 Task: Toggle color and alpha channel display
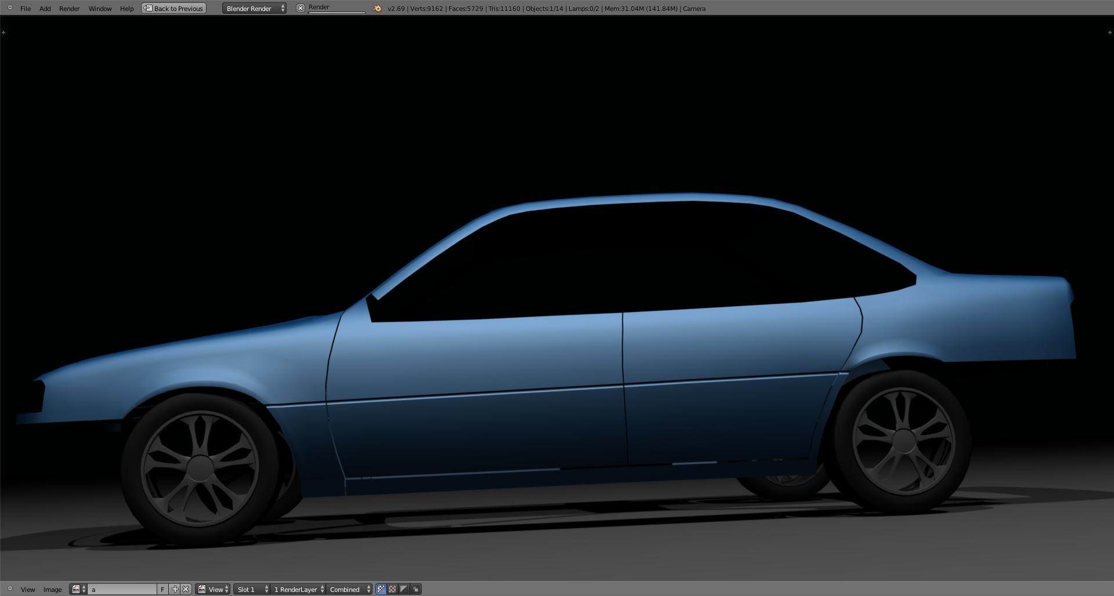click(x=381, y=589)
